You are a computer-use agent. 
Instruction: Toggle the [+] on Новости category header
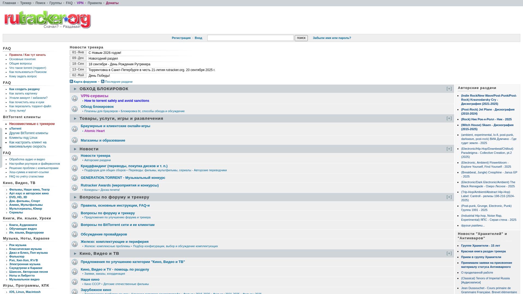click(x=449, y=149)
